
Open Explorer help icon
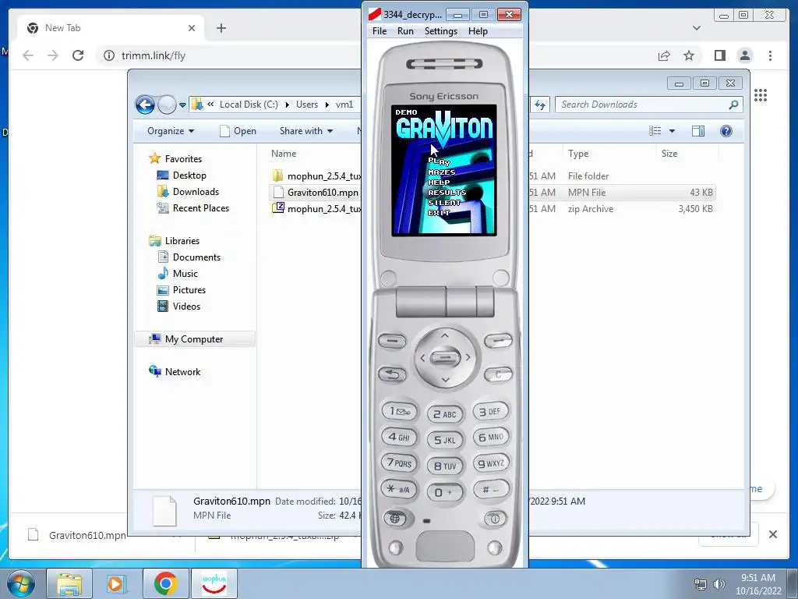pyautogui.click(x=726, y=131)
